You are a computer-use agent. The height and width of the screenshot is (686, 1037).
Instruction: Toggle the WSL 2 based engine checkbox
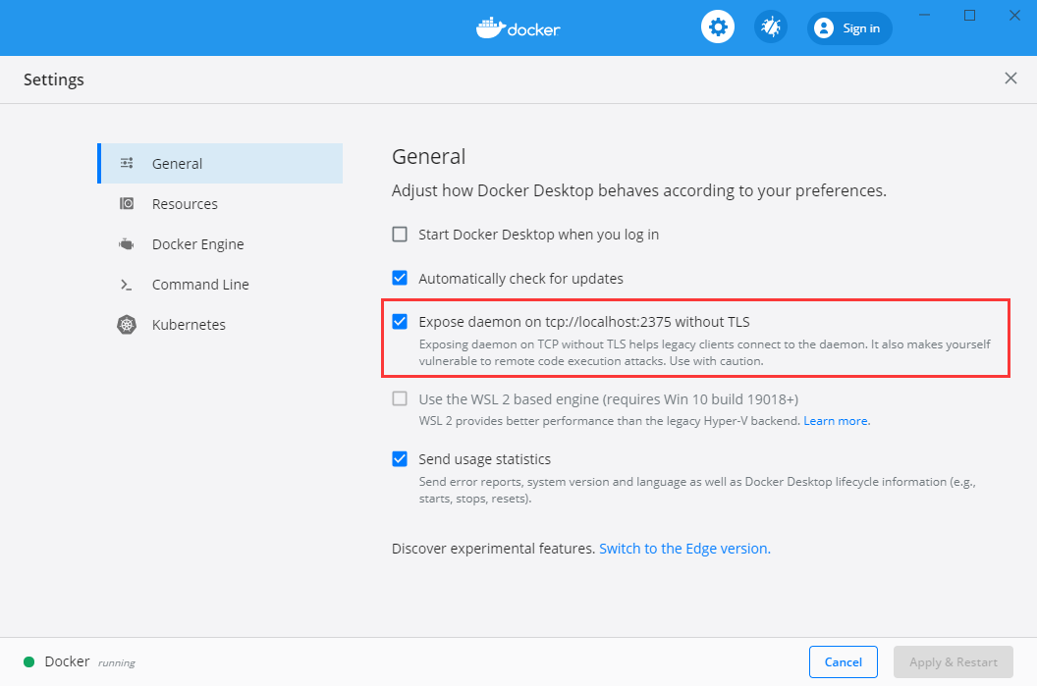pyautogui.click(x=400, y=398)
